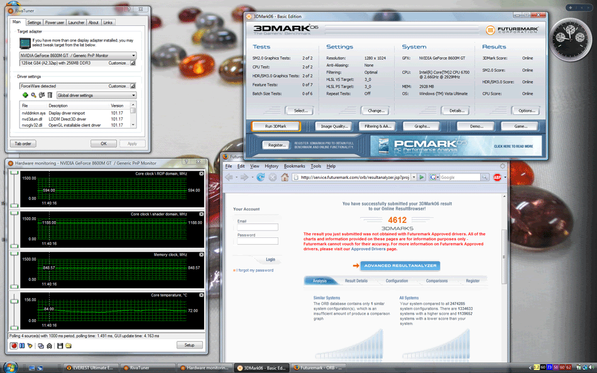Click the I forgot my password link
Screen dimensions: 597x373
(x=255, y=270)
